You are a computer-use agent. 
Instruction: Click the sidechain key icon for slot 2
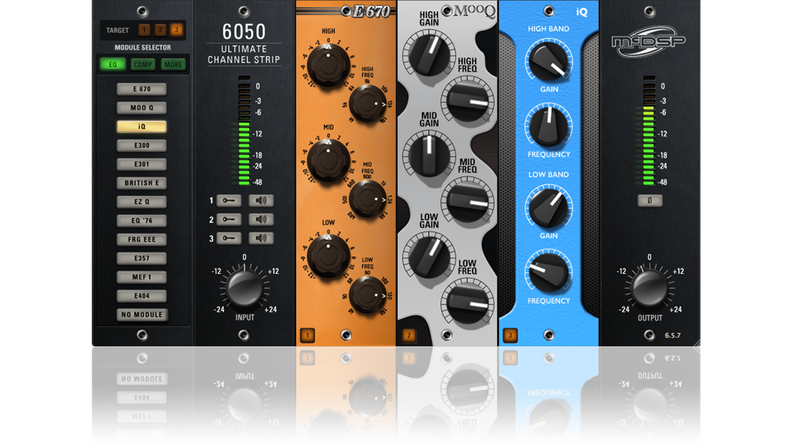(x=230, y=219)
